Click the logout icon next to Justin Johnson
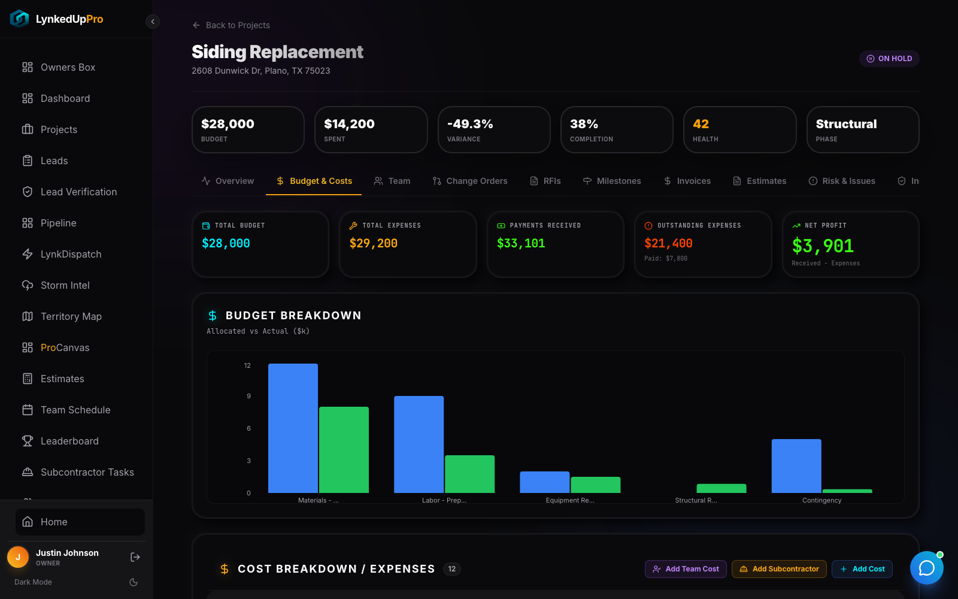 135,557
